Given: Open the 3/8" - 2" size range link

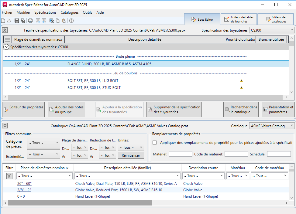Looking at the screenshot, I should click(24, 190).
